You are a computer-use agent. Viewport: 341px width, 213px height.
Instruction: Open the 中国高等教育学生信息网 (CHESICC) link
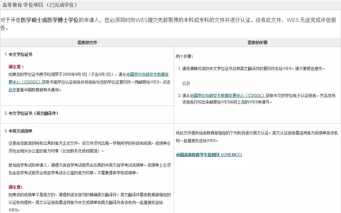pyautogui.click(x=209, y=155)
